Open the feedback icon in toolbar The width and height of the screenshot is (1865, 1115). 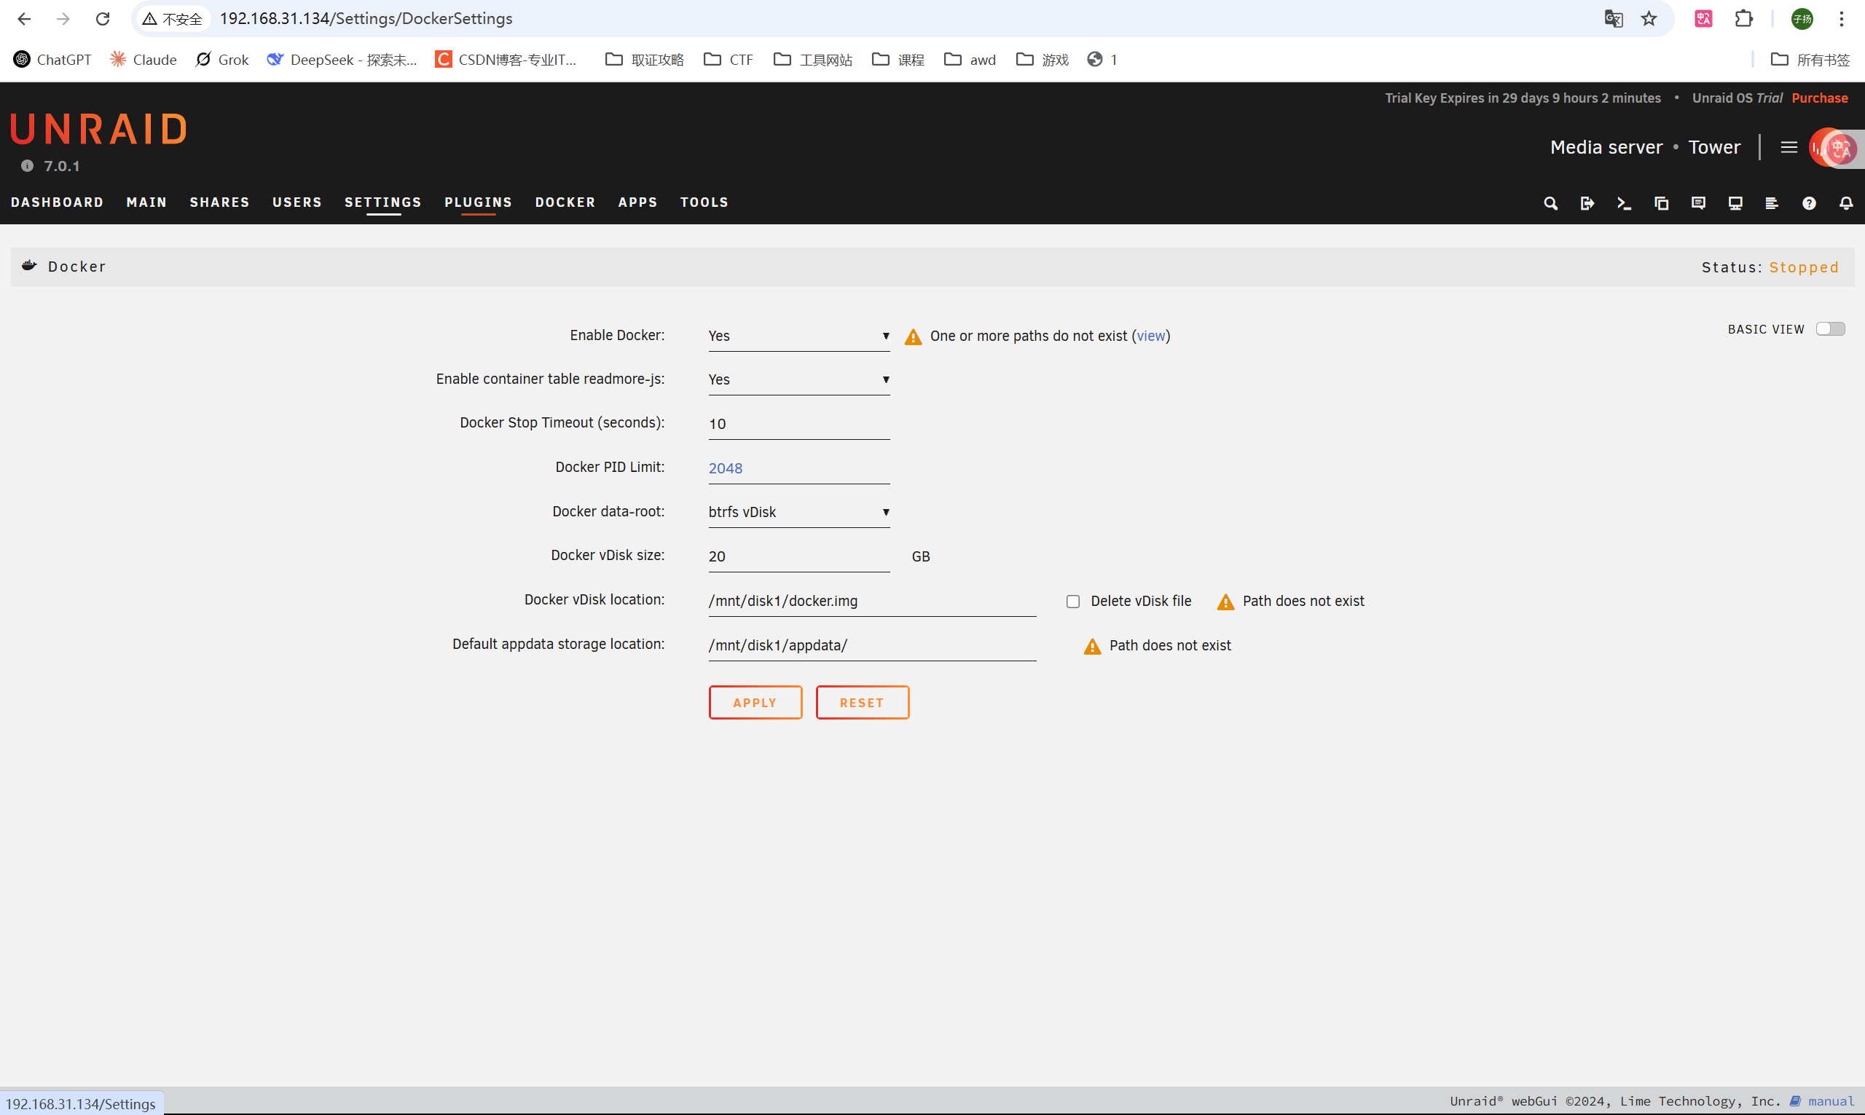point(1698,204)
